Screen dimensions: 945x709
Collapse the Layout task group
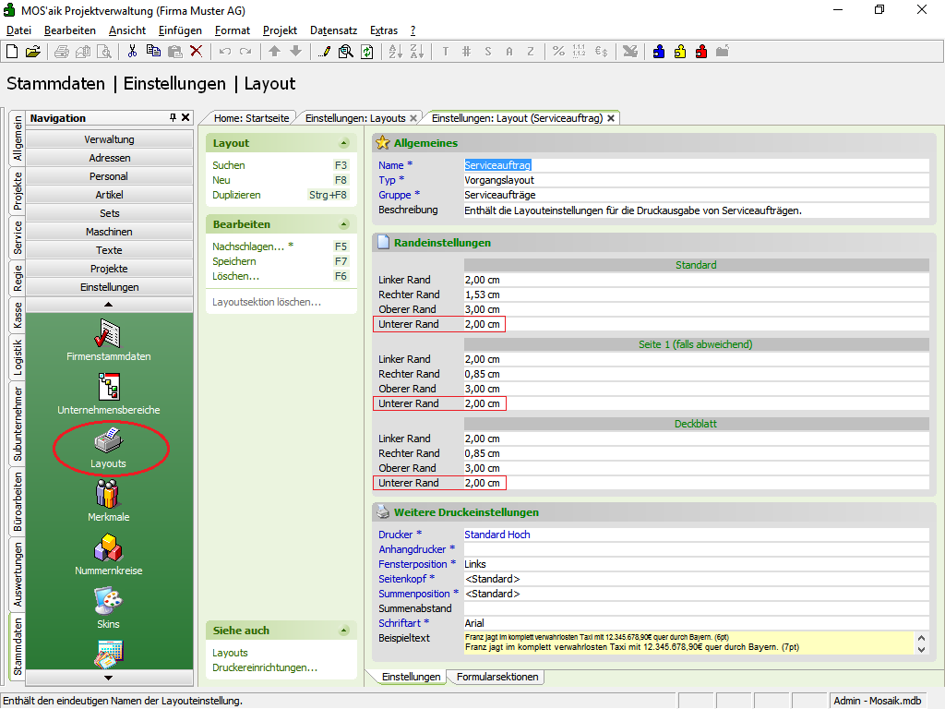(344, 143)
